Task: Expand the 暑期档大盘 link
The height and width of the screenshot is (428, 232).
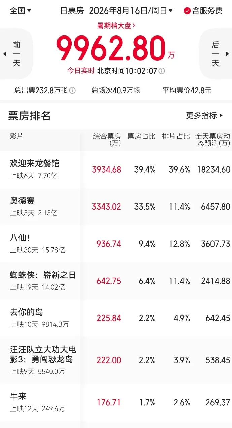Action: (116, 25)
